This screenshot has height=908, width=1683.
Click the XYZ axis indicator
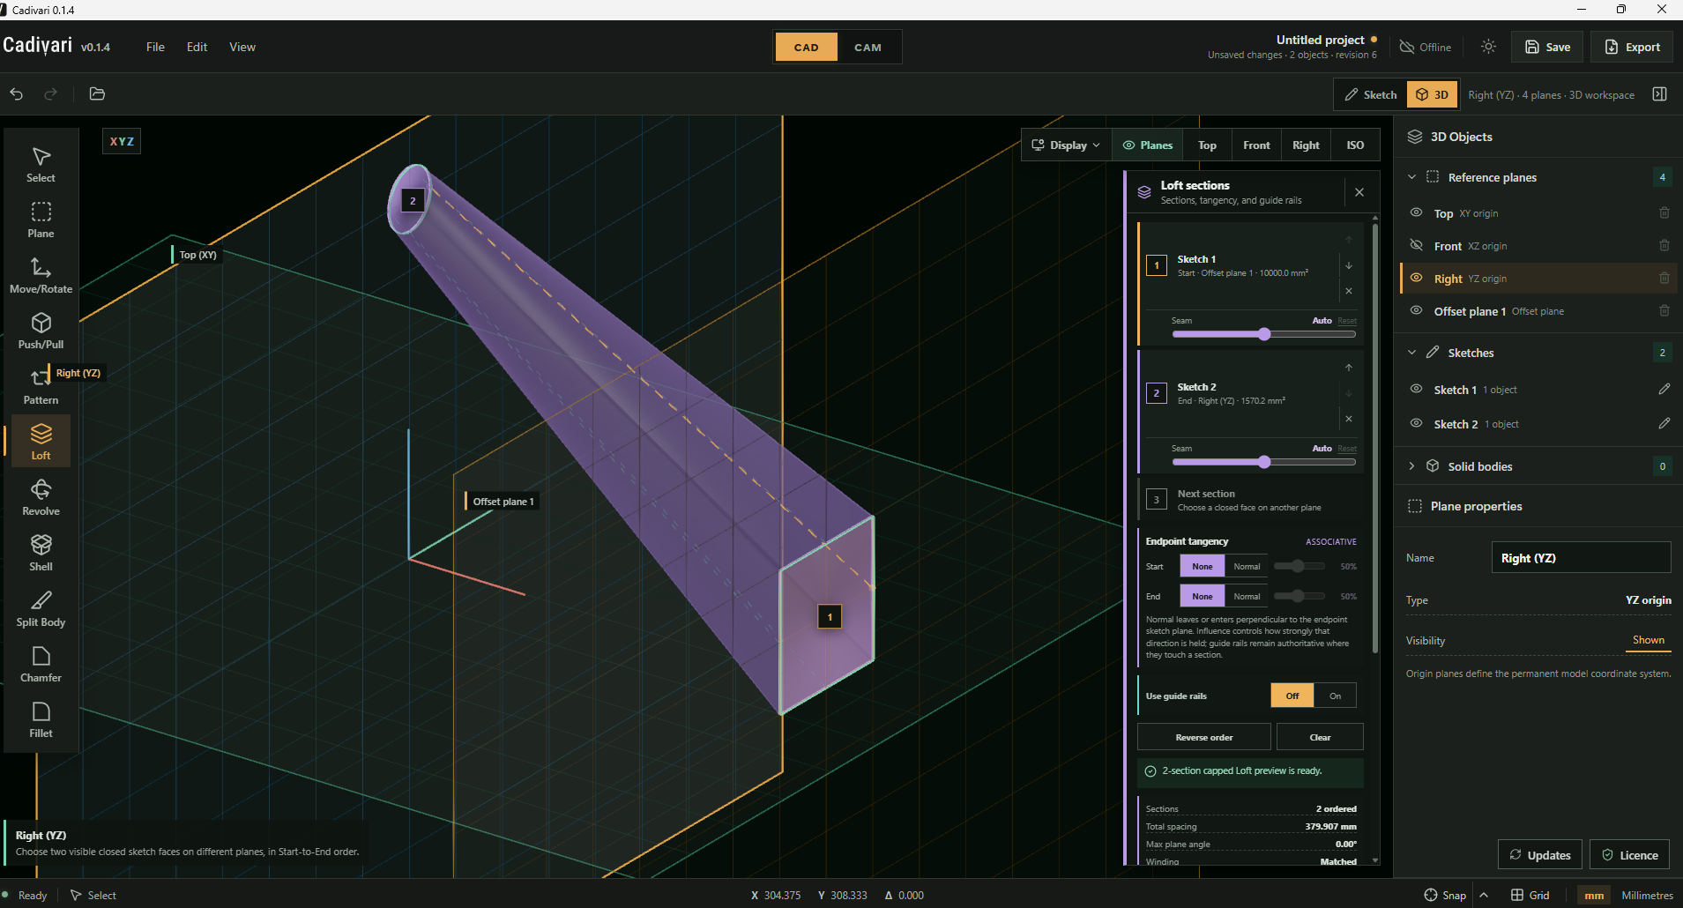(x=122, y=141)
